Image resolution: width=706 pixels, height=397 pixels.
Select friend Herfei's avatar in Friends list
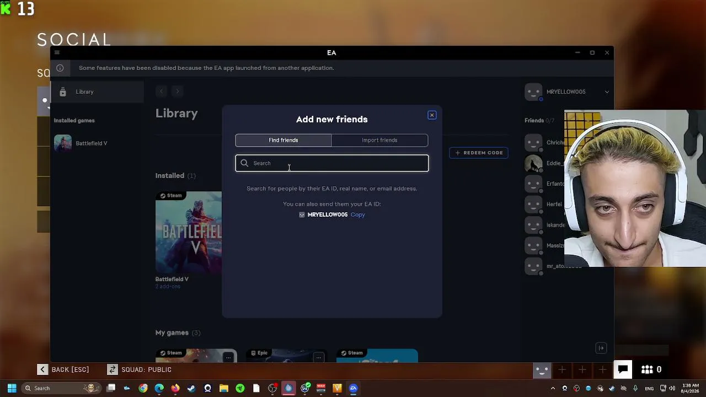click(533, 205)
